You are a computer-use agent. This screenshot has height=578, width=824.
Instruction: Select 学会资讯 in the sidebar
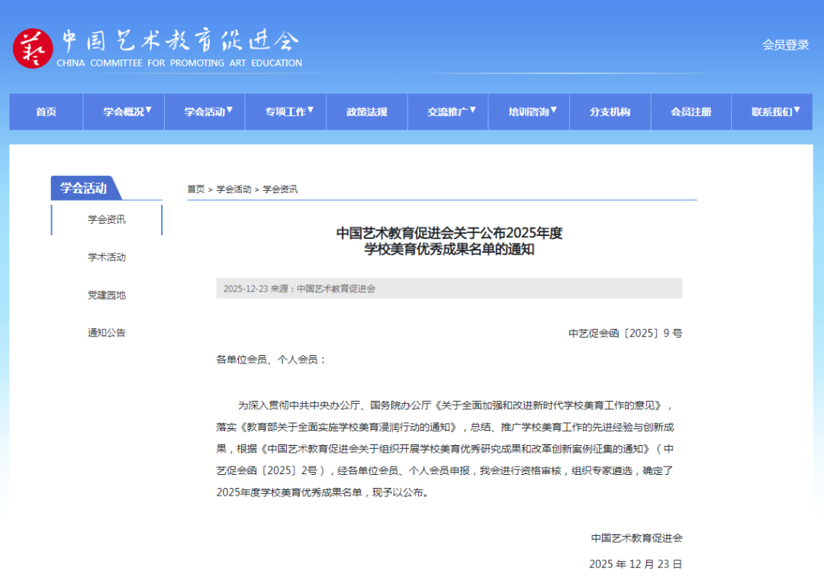coord(106,220)
